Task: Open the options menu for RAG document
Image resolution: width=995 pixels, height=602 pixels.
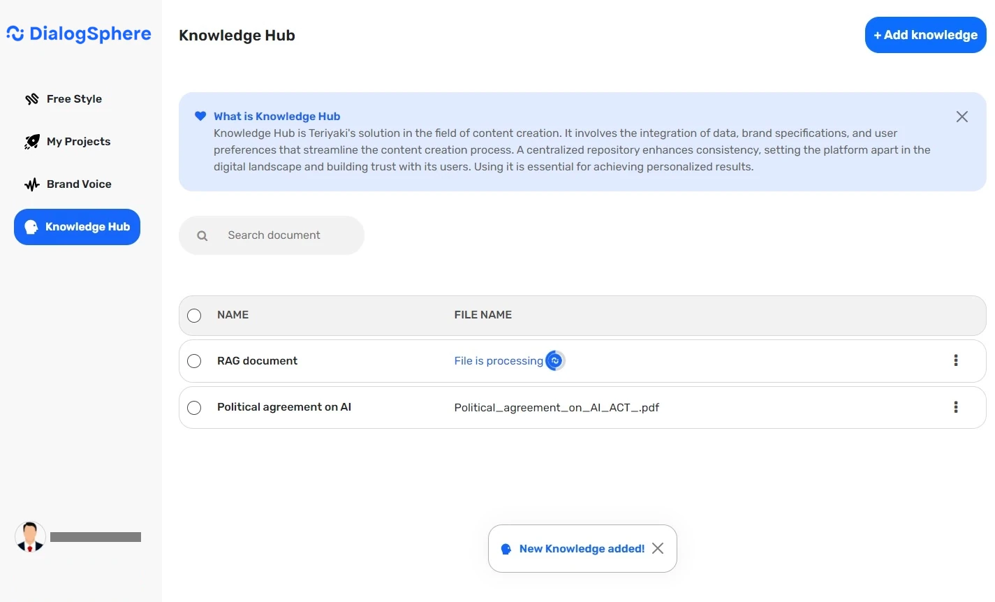Action: [x=956, y=360]
